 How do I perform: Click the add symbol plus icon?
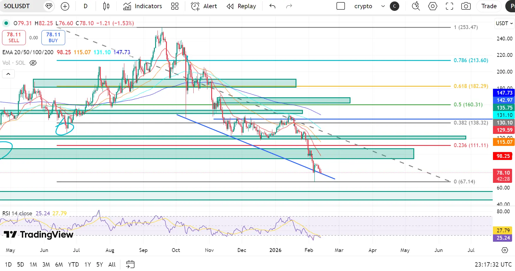[65, 6]
